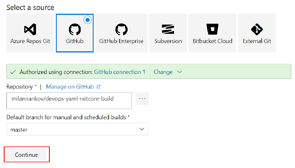Select External Git as the source

click(x=257, y=33)
